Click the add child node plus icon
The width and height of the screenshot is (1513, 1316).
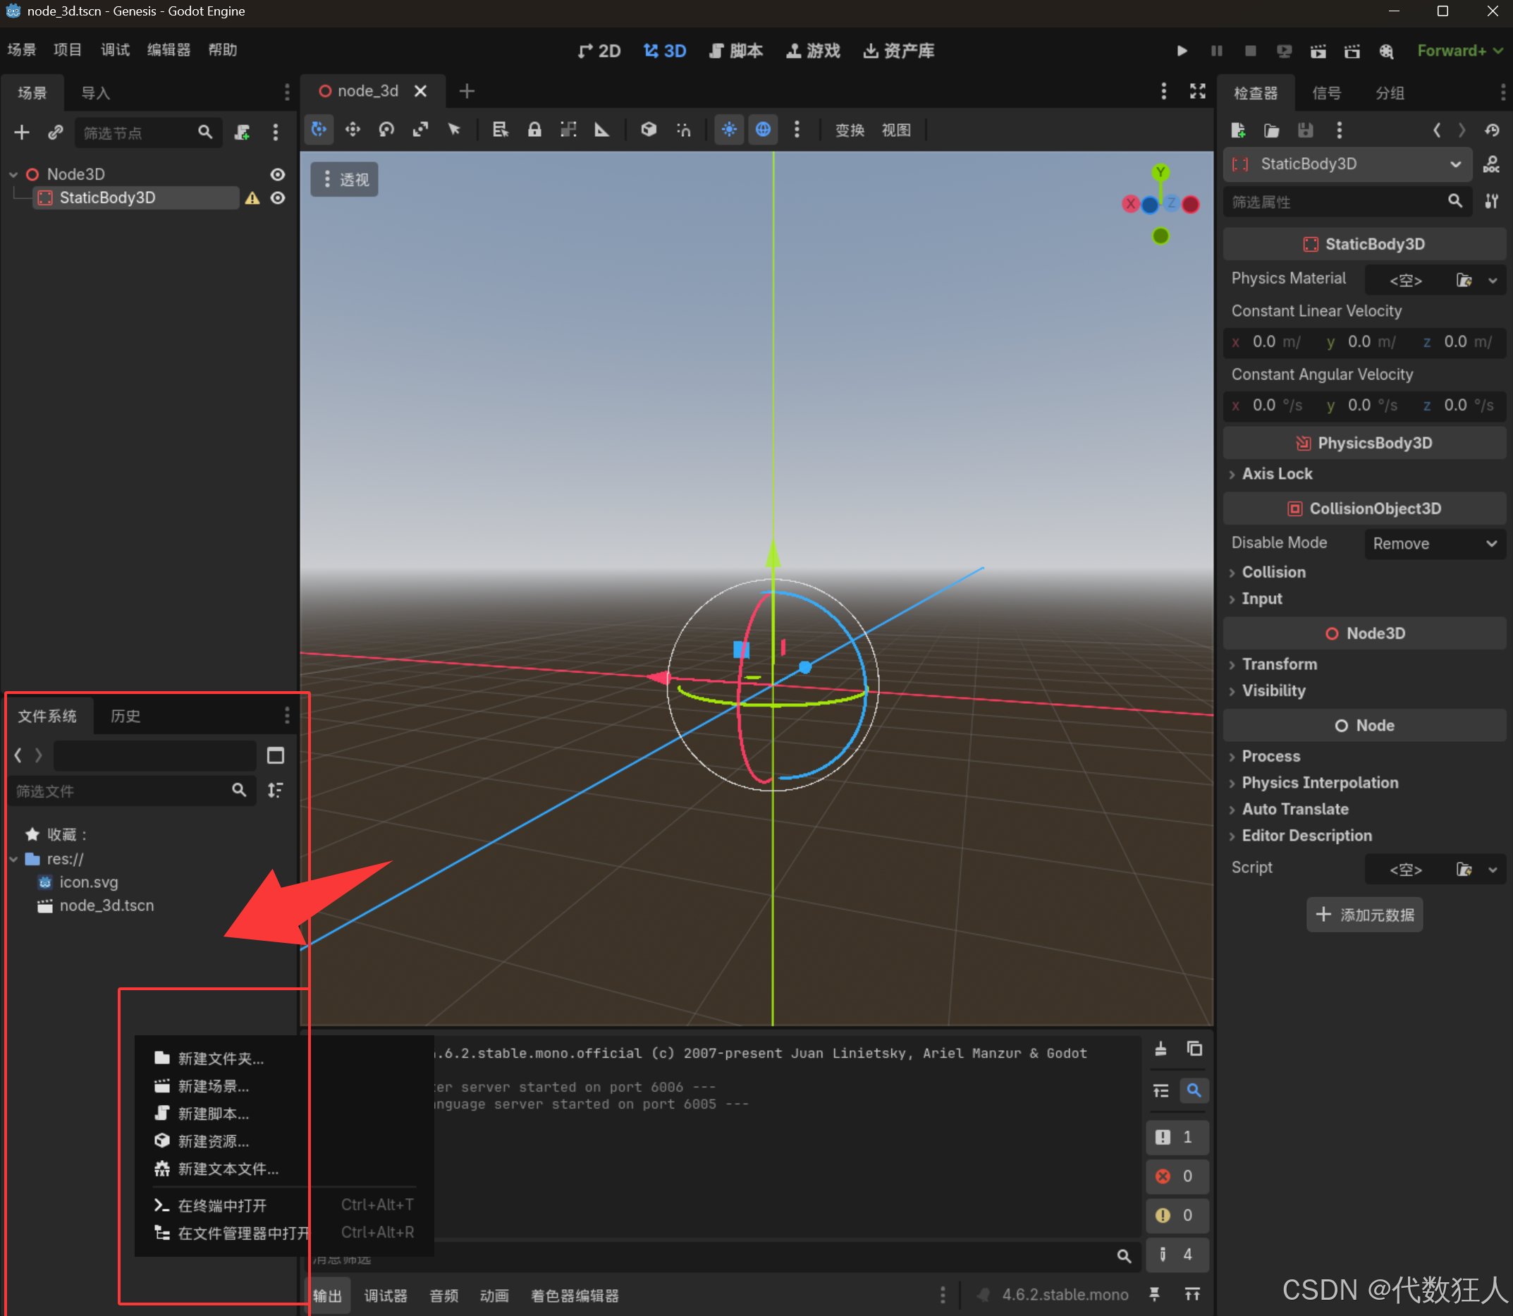click(x=22, y=132)
